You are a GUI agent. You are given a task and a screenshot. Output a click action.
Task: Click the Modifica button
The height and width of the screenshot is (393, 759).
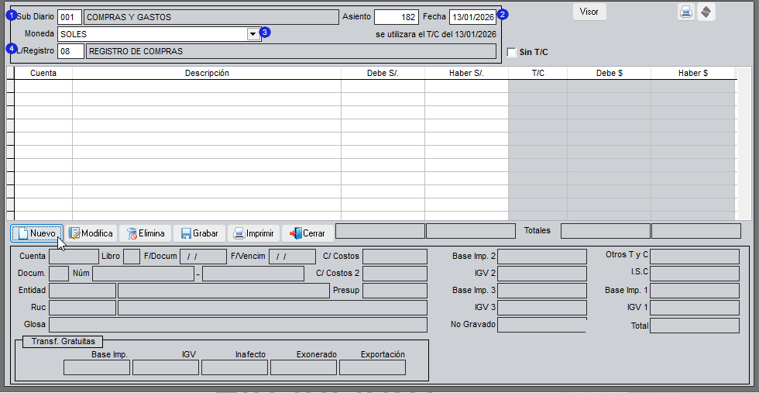click(91, 233)
